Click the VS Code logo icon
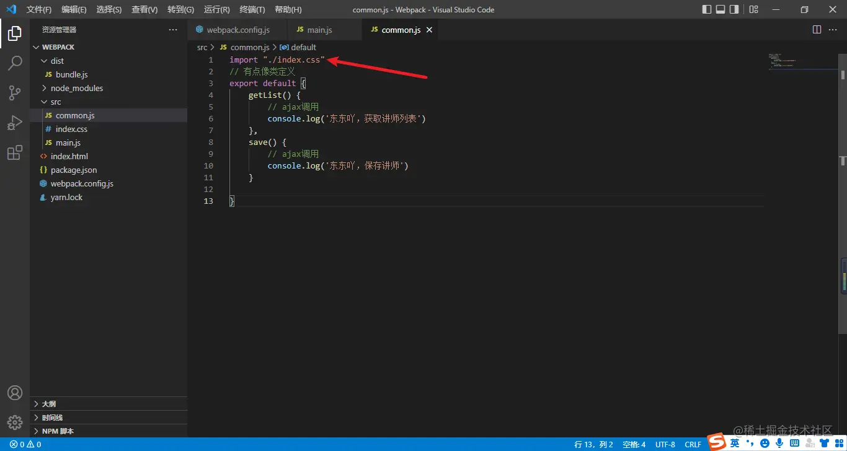The width and height of the screenshot is (847, 451). (11, 9)
